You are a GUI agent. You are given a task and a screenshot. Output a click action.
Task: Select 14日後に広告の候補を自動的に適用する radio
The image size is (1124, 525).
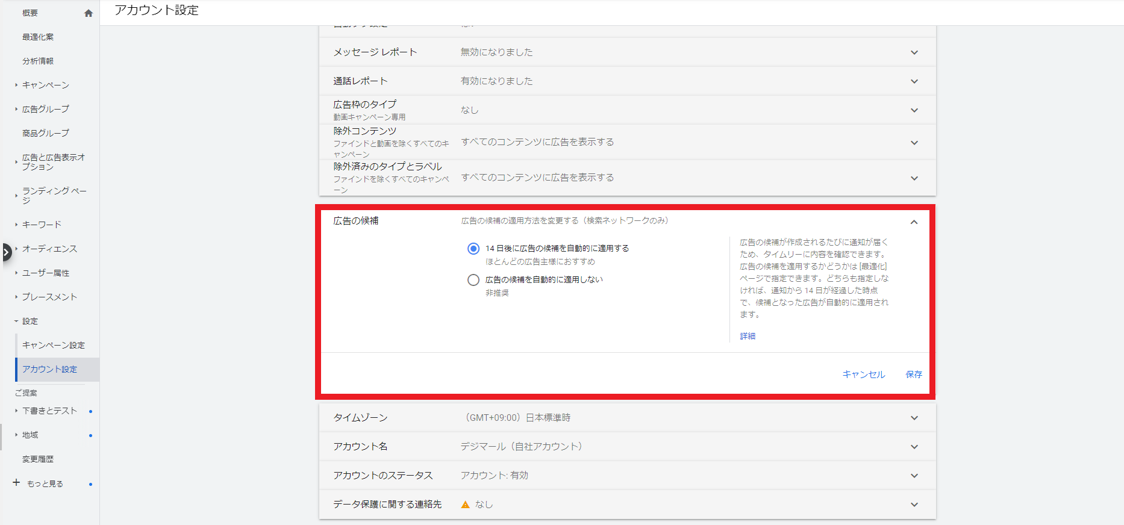(x=473, y=249)
